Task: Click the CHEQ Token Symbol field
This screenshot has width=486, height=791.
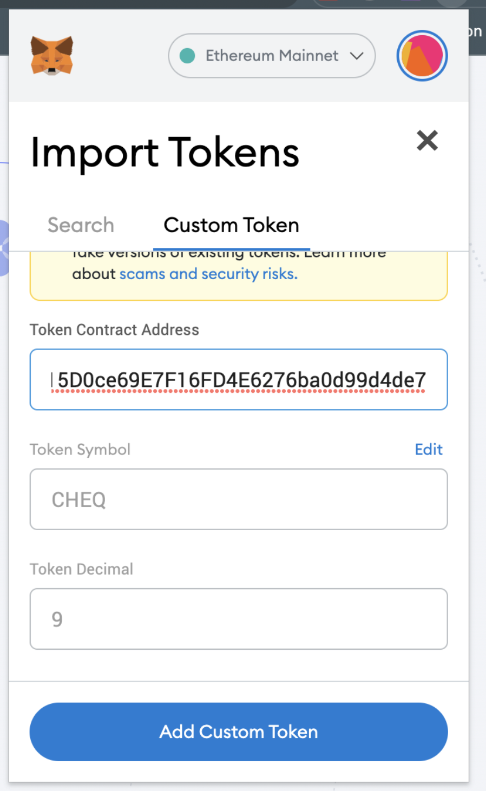Action: [x=239, y=499]
